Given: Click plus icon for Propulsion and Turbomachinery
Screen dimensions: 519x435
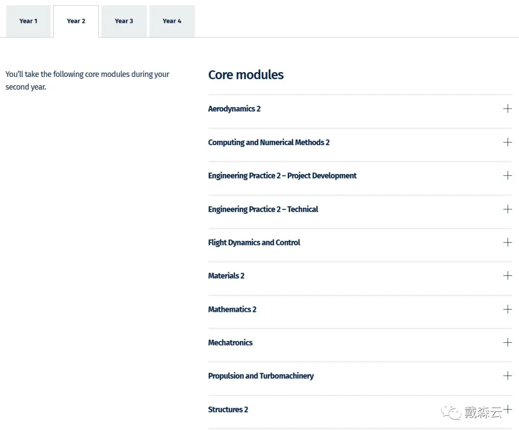Looking at the screenshot, I should 507,376.
